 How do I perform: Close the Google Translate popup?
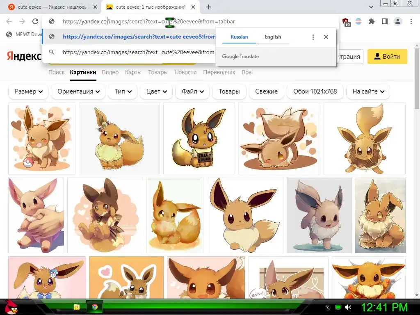tap(326, 37)
